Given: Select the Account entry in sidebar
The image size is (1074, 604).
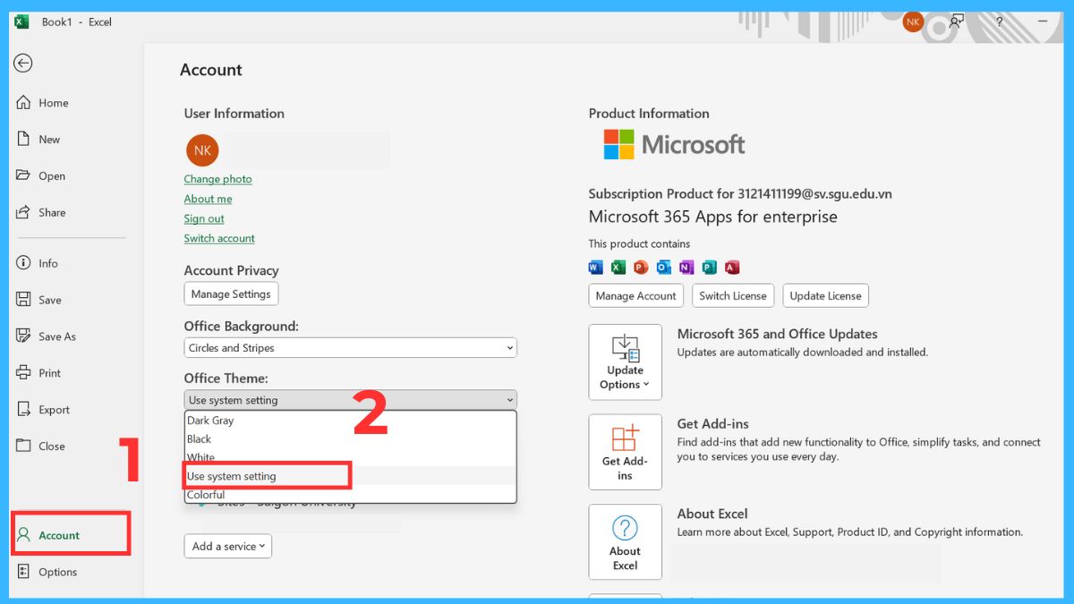Looking at the screenshot, I should pyautogui.click(x=71, y=534).
